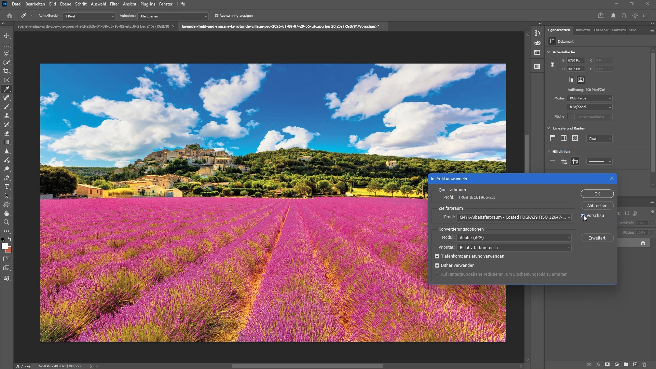Image resolution: width=656 pixels, height=369 pixels.
Task: Select the Move tool
Action: coord(6,36)
